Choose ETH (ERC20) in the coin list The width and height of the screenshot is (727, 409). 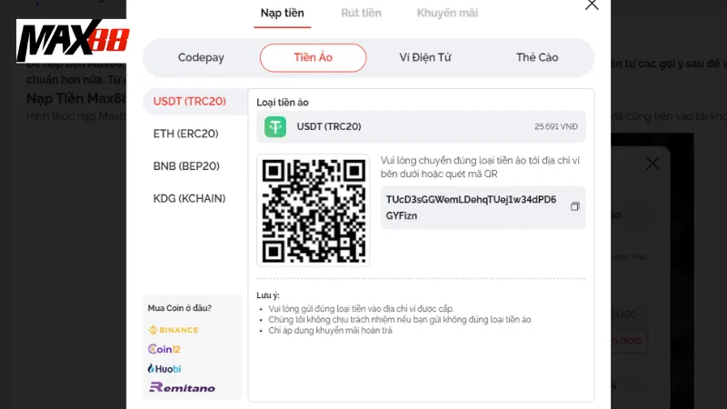tap(186, 134)
